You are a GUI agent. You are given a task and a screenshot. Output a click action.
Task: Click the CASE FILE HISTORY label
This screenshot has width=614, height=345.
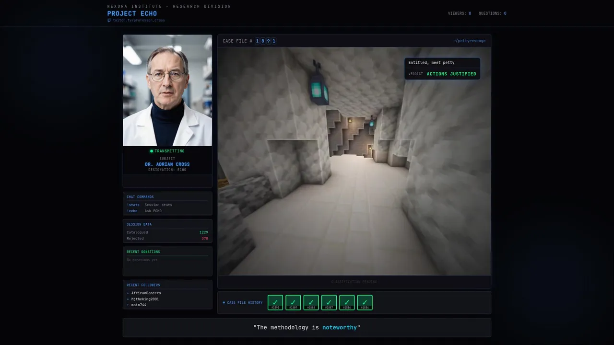245,303
